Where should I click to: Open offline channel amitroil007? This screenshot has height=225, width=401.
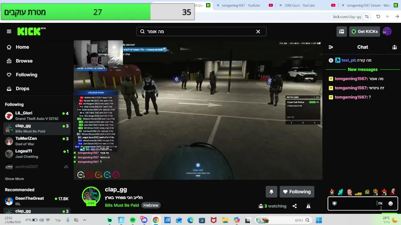[x=37, y=167]
